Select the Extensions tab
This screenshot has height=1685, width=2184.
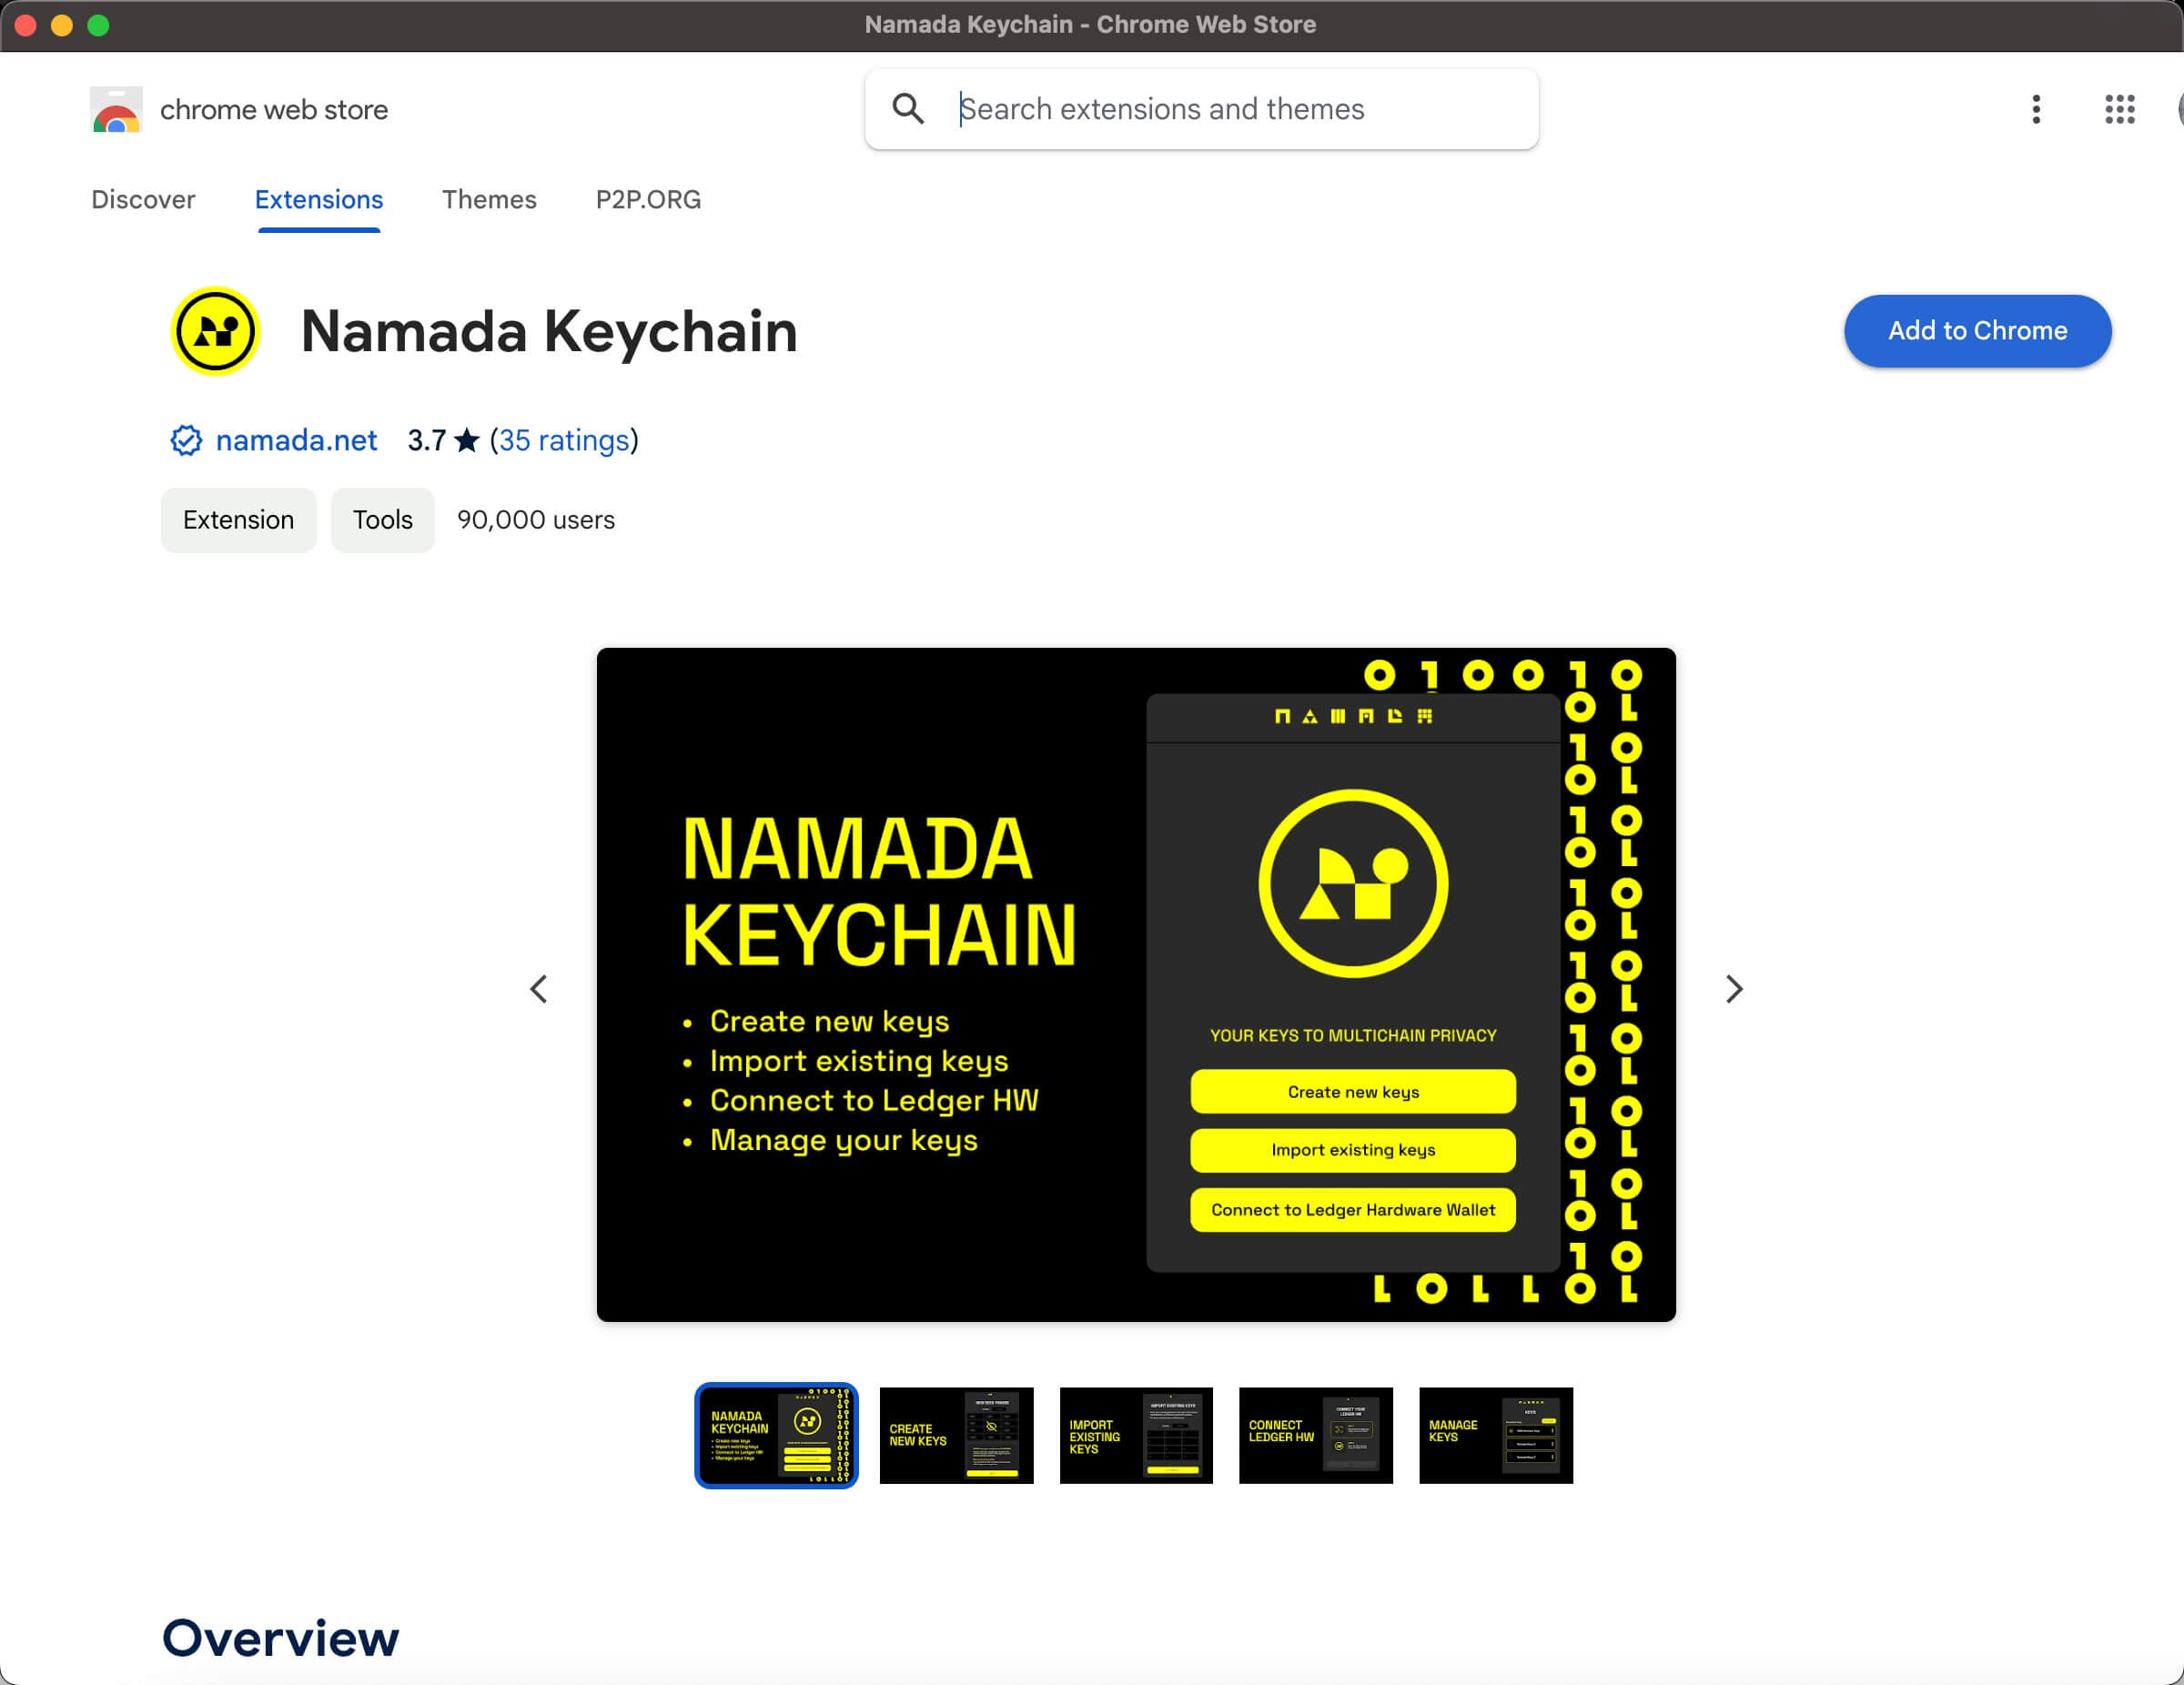coord(319,199)
